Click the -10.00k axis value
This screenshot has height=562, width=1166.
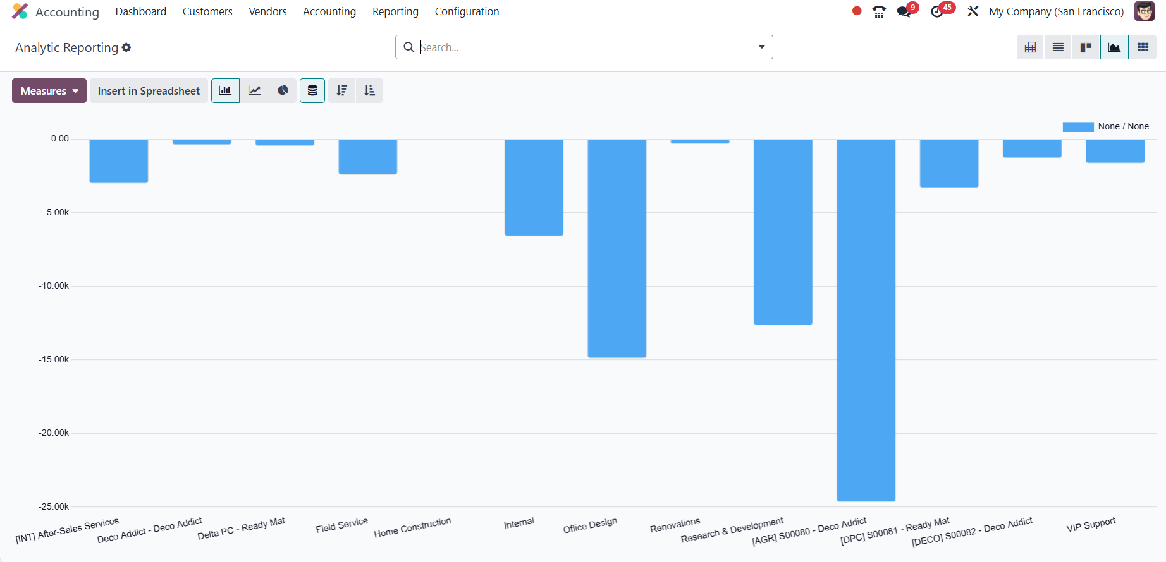[x=54, y=285]
